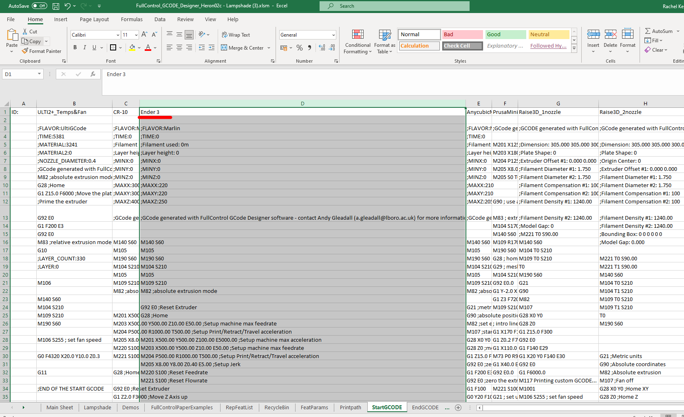Increase cell indent

pyautogui.click(x=212, y=48)
